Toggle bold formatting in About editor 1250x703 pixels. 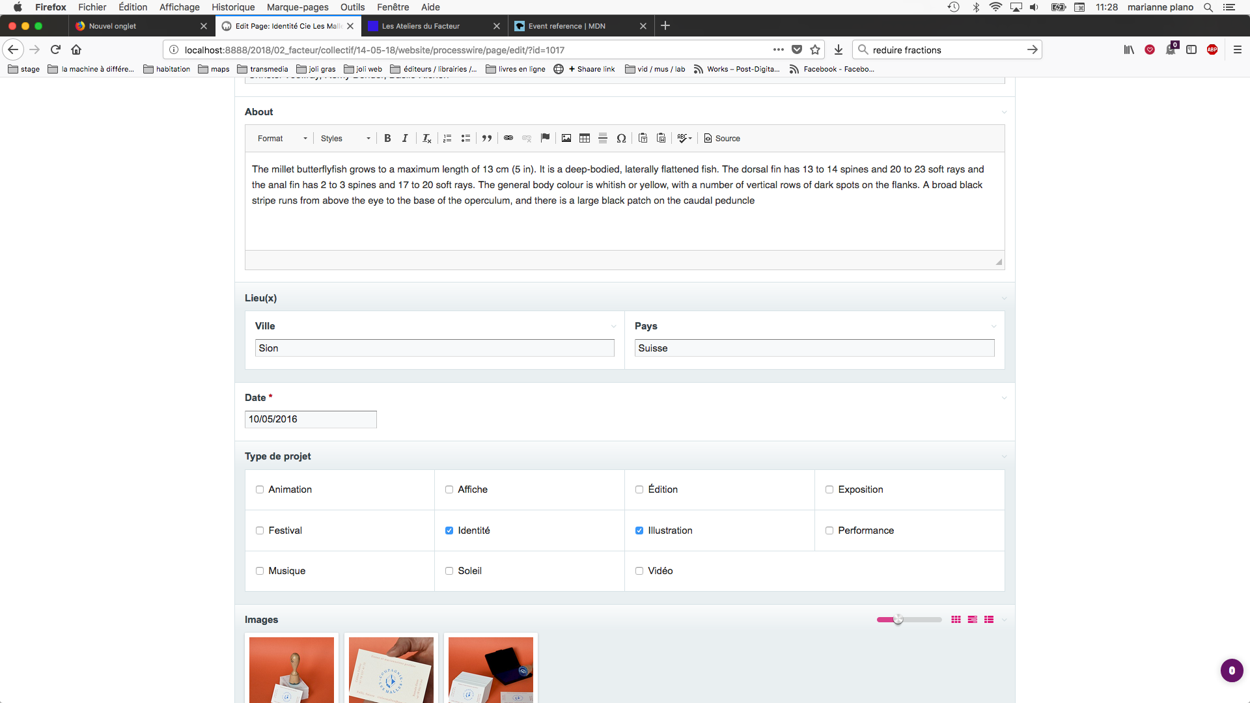coord(387,138)
